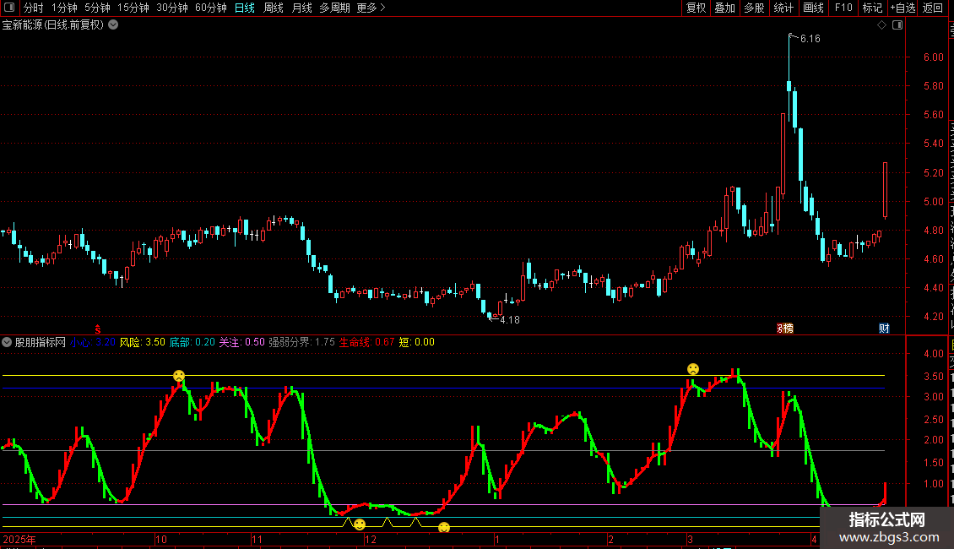
Task: Toggle the left sidebar panel icon
Action: 9,8
